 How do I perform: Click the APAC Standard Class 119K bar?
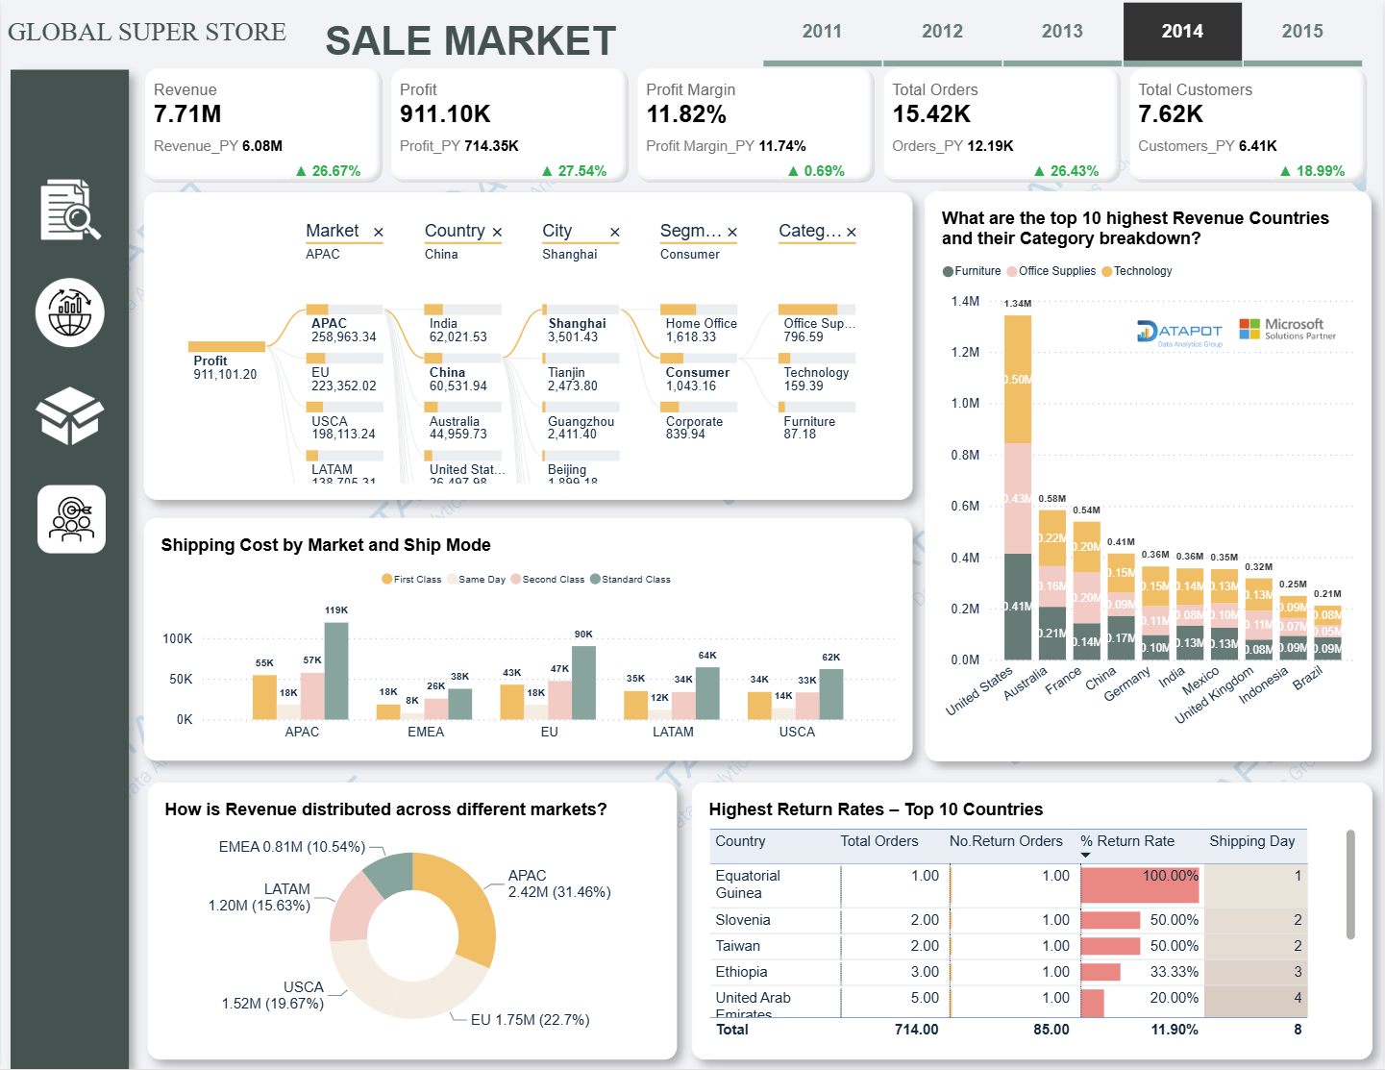pos(336,671)
